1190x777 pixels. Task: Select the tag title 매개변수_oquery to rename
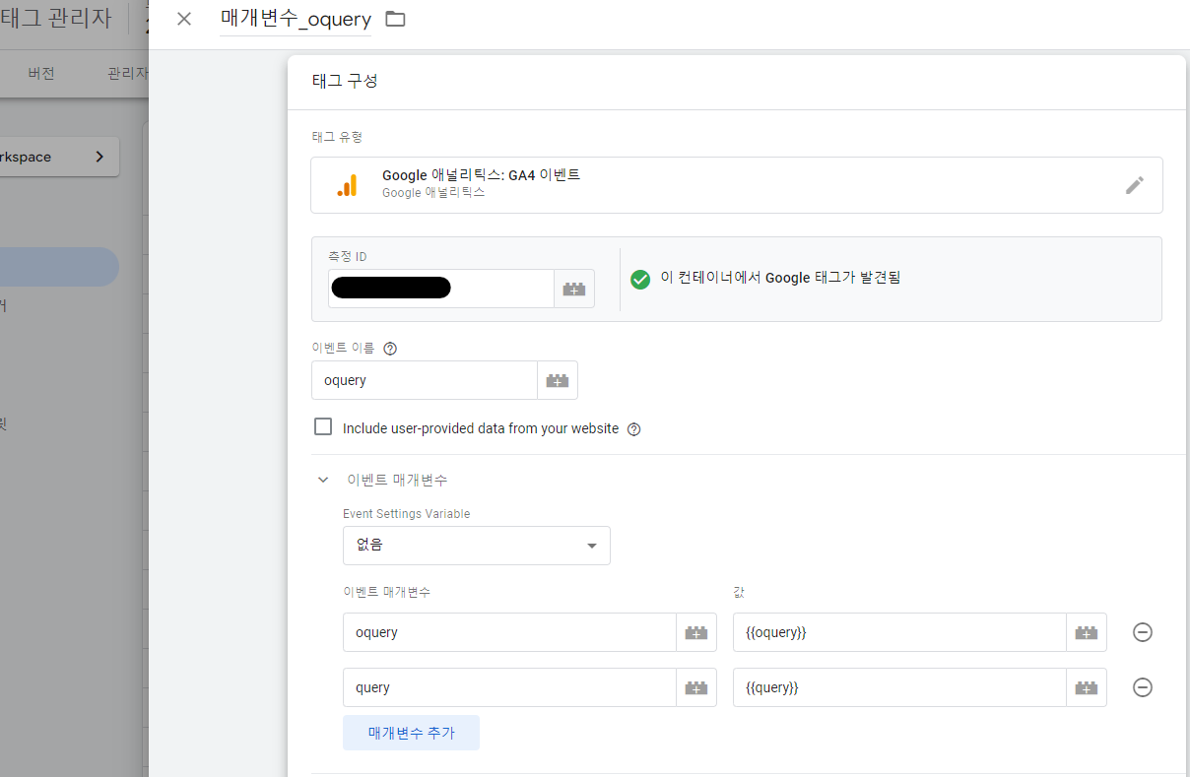(x=296, y=19)
